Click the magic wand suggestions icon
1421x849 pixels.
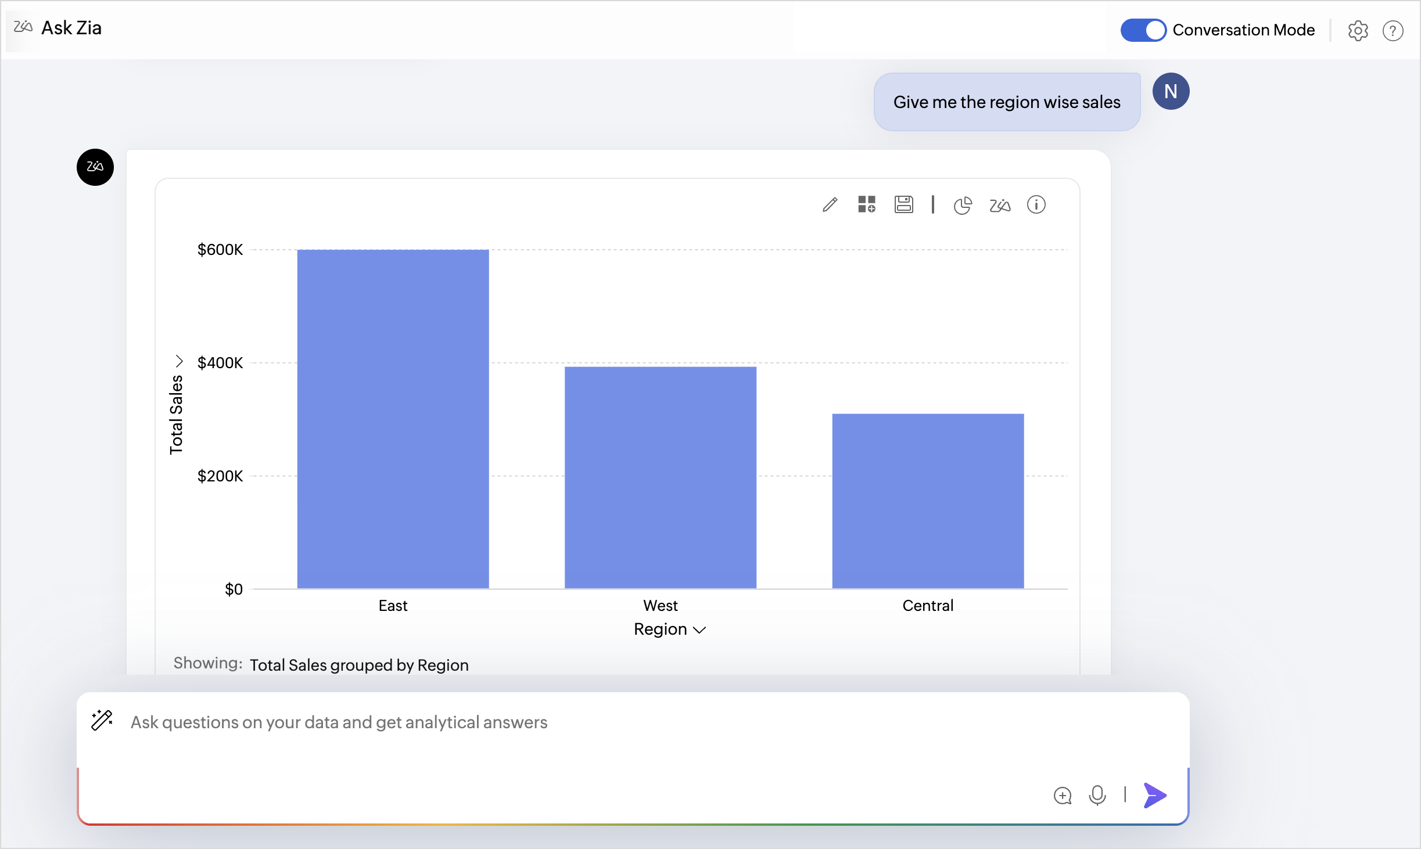pyautogui.click(x=102, y=720)
